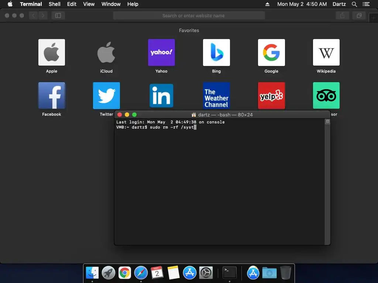
Task: Open the Facebook favorite tile
Action: tap(52, 95)
